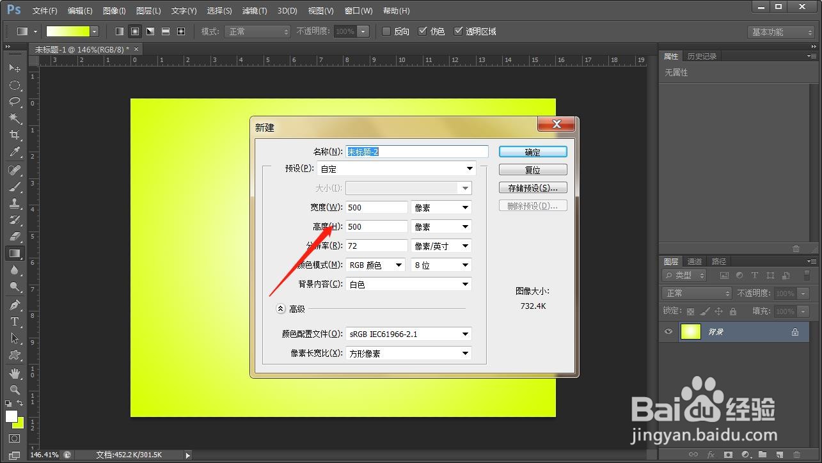This screenshot has width=822, height=463.
Task: Choose the radial gradient style button
Action: pos(135,31)
